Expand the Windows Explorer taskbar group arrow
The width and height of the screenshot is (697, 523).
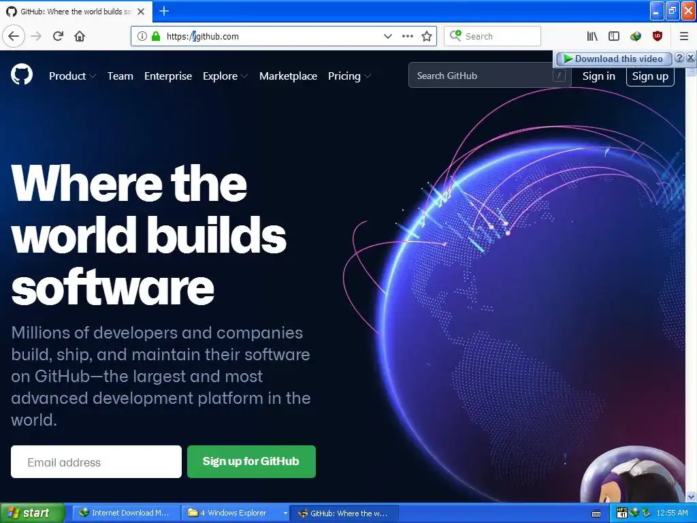[x=285, y=513]
